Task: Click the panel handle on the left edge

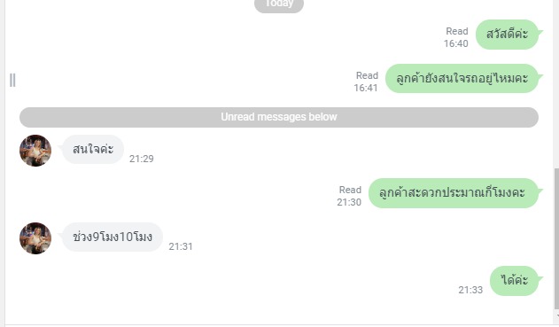Action: (x=12, y=81)
